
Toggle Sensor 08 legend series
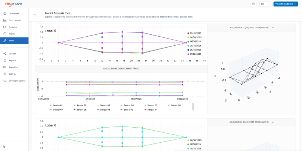click(x=80, y=109)
